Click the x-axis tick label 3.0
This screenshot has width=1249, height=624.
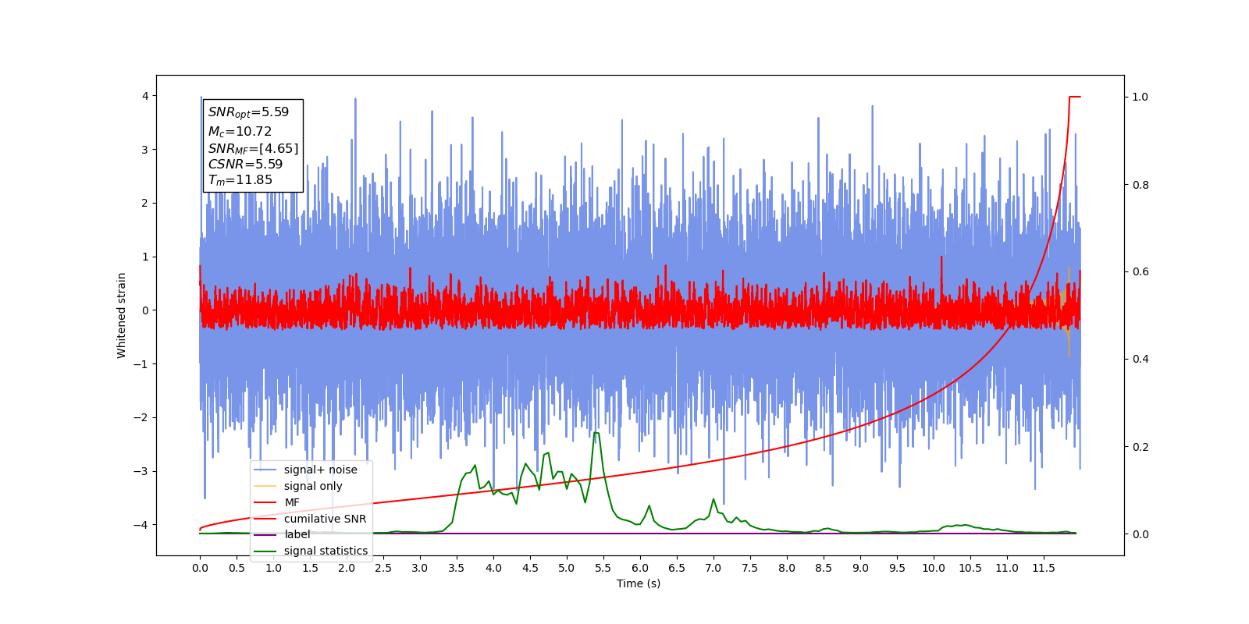(420, 568)
